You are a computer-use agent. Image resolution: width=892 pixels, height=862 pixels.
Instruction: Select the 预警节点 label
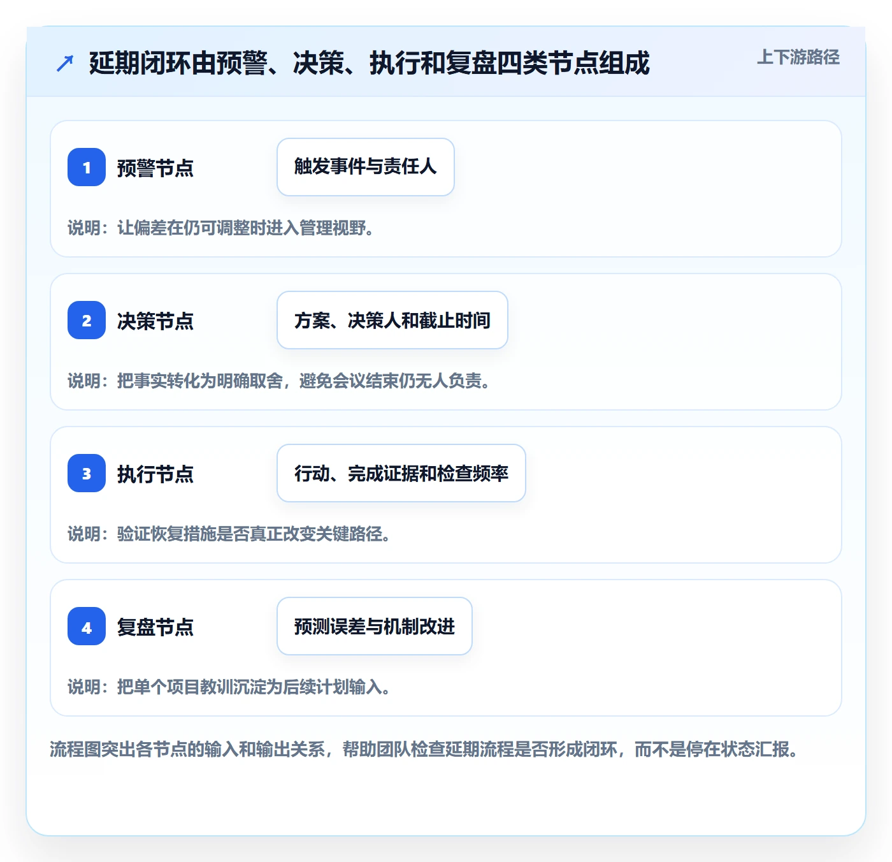(x=155, y=168)
